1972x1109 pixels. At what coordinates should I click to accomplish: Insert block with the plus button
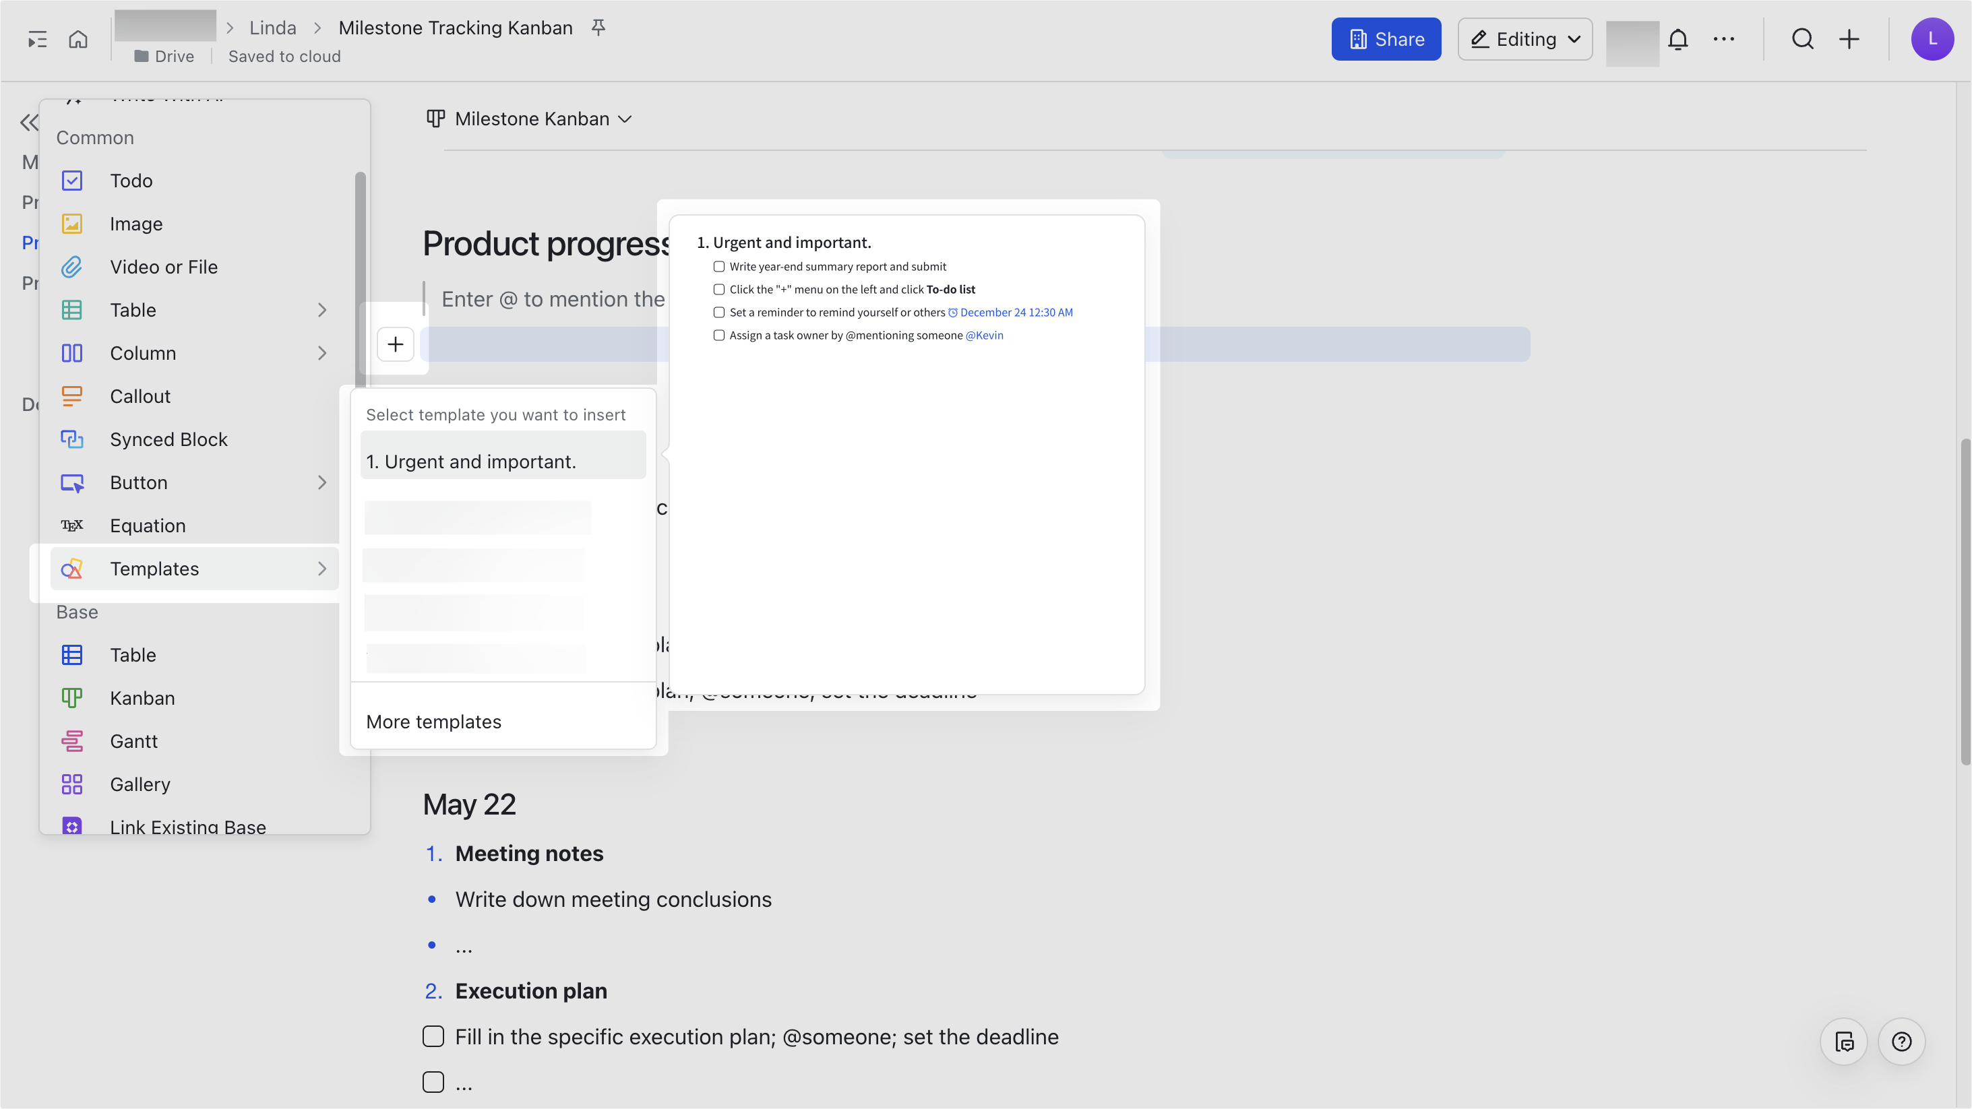(395, 344)
